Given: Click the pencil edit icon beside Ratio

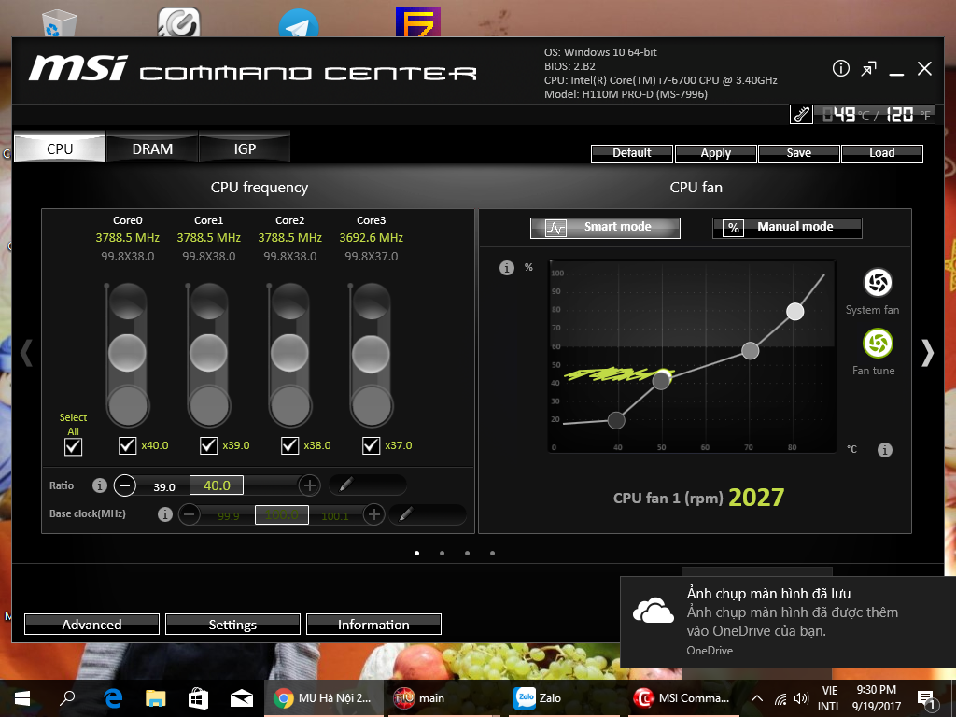Looking at the screenshot, I should pyautogui.click(x=345, y=485).
